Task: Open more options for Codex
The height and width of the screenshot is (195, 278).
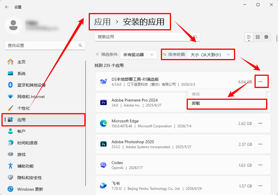Action: point(260,165)
